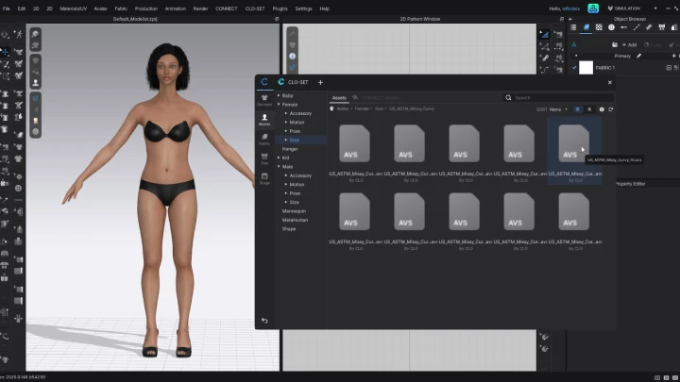
Task: Click the show avatar person icon in 3D toolbar
Action: (36, 82)
